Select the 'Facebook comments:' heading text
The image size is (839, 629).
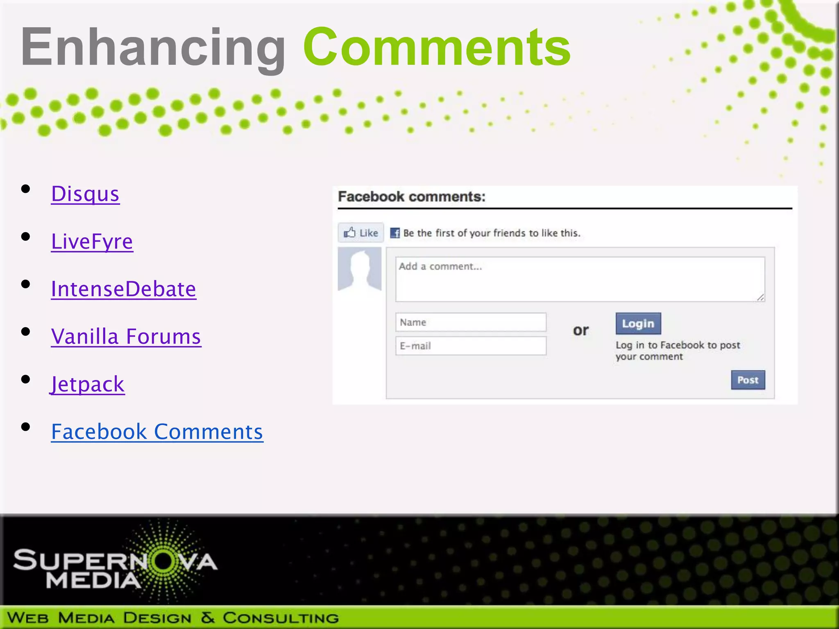pos(412,197)
